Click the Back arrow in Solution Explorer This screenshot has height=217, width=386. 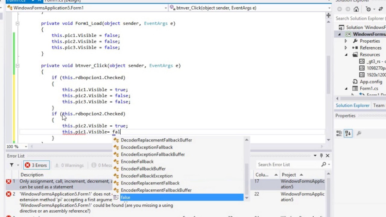coord(340,9)
